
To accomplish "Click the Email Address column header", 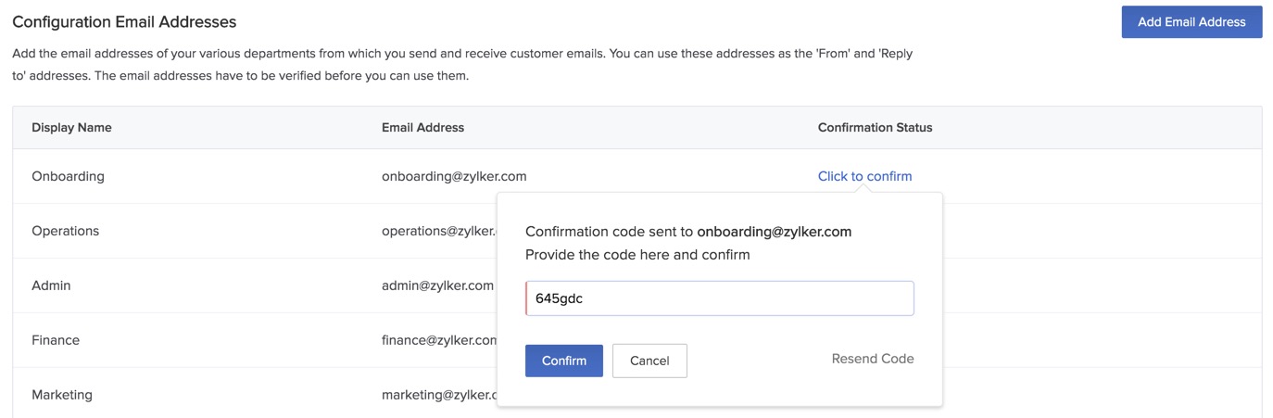I will coord(422,128).
